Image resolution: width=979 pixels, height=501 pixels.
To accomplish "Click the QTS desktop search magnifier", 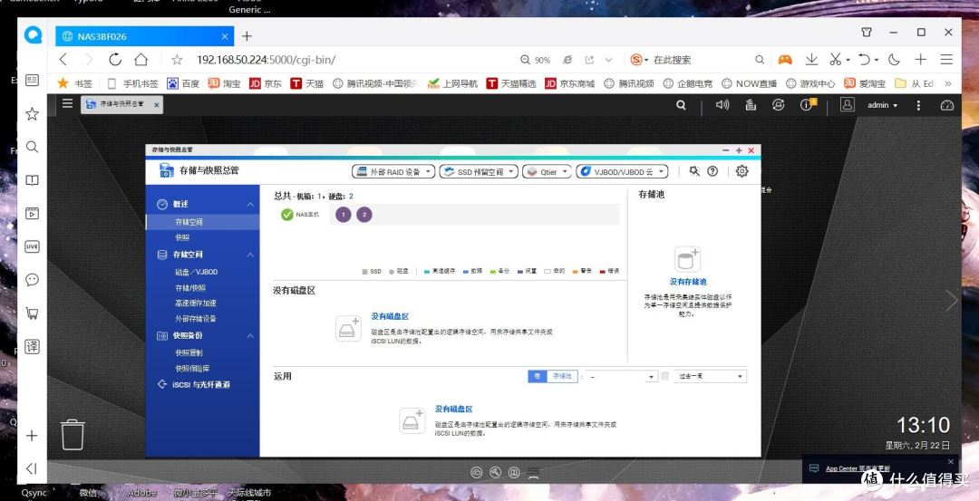I will point(681,105).
